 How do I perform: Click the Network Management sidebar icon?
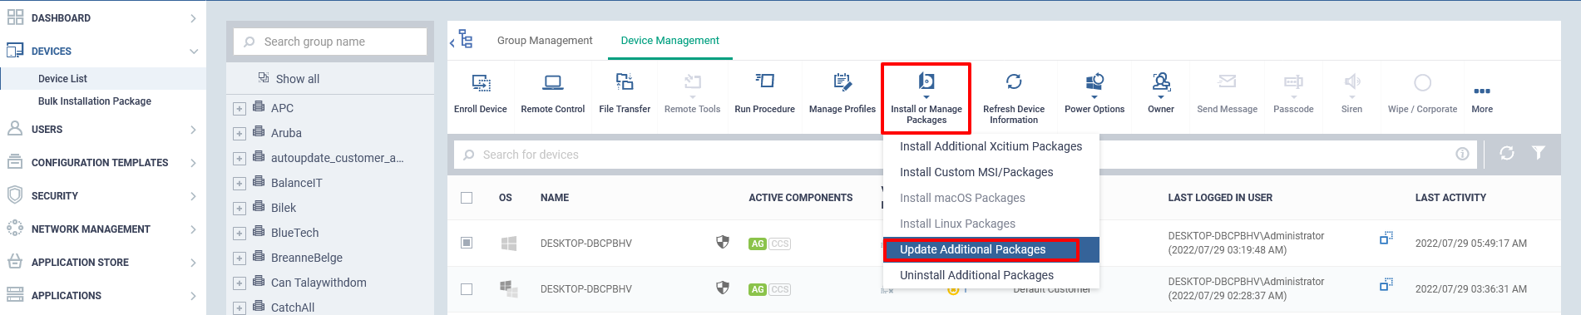tap(15, 229)
